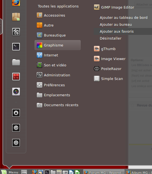Switch to Album MG window button
Image resolution: width=152 pixels, height=174 pixels.
tap(139, 172)
